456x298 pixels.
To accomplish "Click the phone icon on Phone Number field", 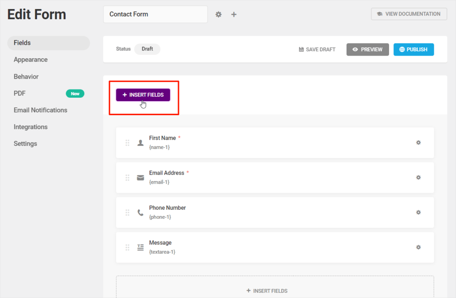I will tap(140, 212).
